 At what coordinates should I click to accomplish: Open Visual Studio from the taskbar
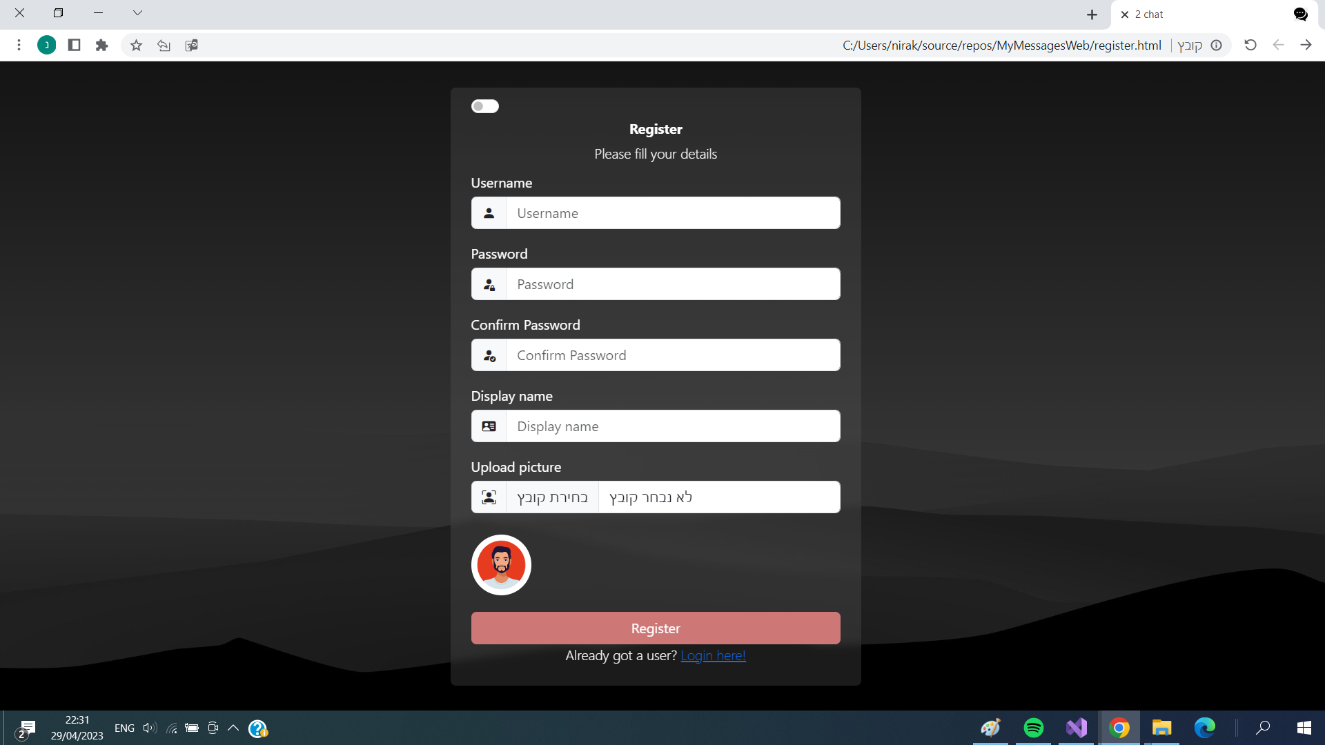point(1076,728)
